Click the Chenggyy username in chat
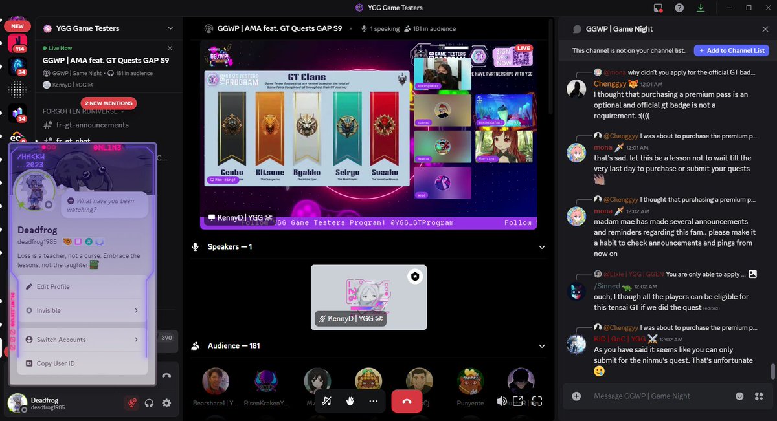This screenshot has width=777, height=421. [610, 84]
